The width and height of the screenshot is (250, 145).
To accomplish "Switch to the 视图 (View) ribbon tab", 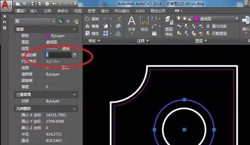I will 78,11.
